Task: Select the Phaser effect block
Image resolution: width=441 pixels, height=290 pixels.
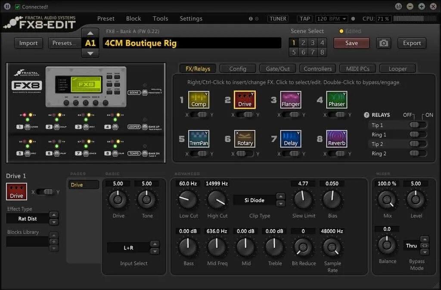Action: click(x=337, y=100)
